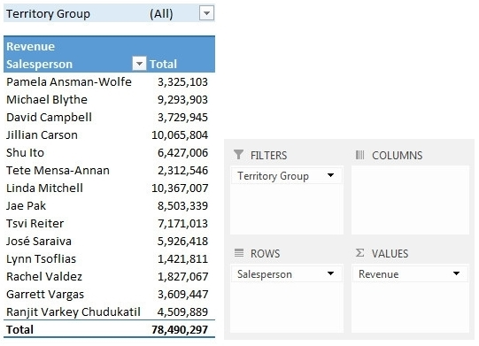Click the empty COLUMNS drop area
Viewport: 479px width, 346px height.
[410, 200]
